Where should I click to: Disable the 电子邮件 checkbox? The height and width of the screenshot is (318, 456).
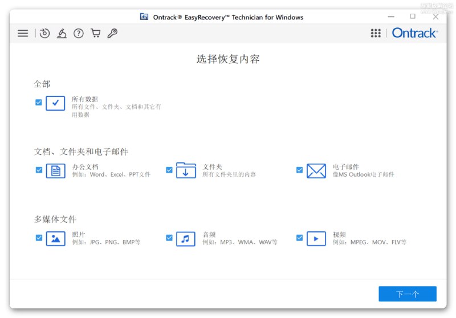tap(299, 170)
